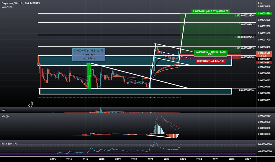Click Fibonacci level 1.272(0.00000959)
Image resolution: width=275 pixels, height=162 pixels.
coord(244,48)
